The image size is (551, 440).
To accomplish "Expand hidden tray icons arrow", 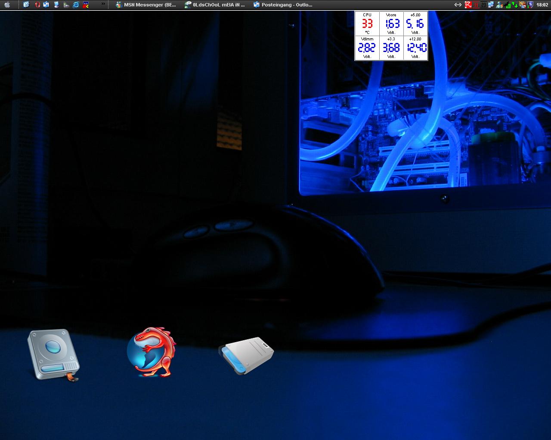I will pos(458,5).
